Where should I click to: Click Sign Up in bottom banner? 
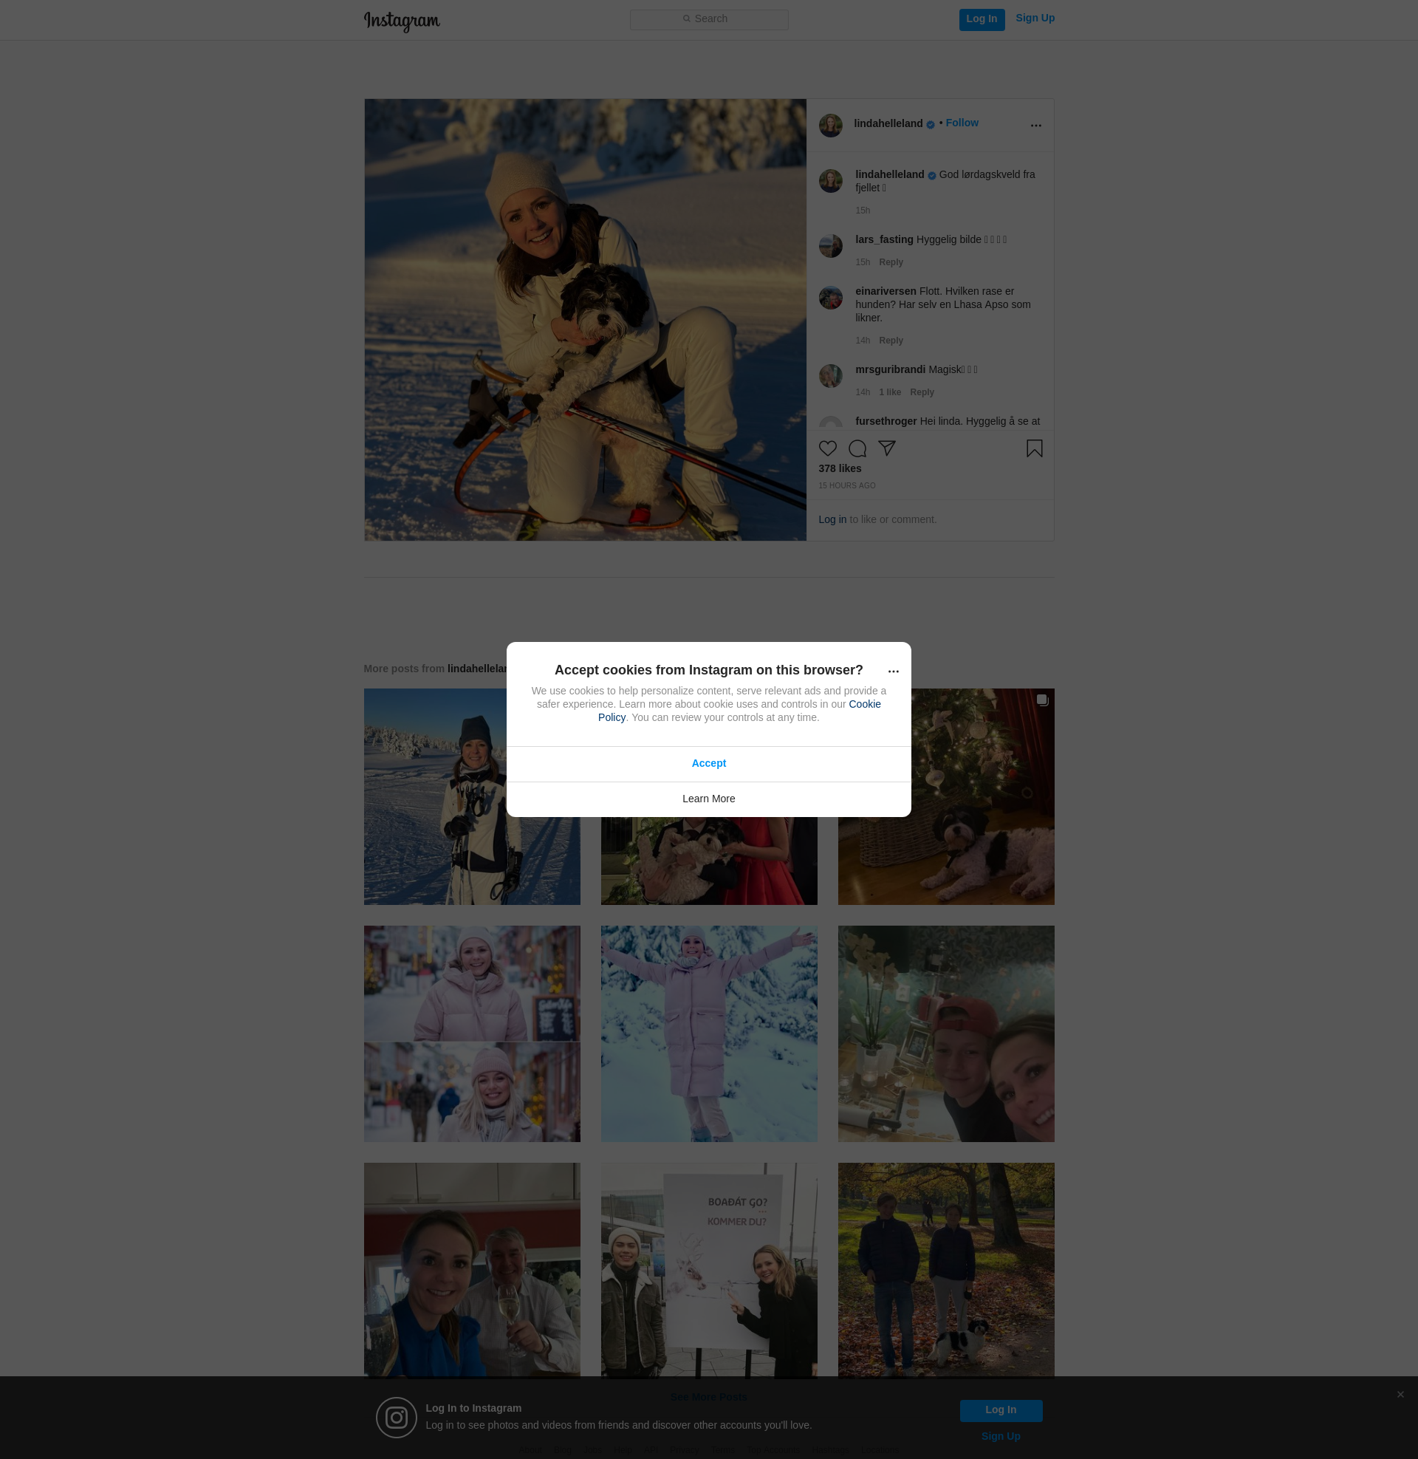click(x=1000, y=1437)
